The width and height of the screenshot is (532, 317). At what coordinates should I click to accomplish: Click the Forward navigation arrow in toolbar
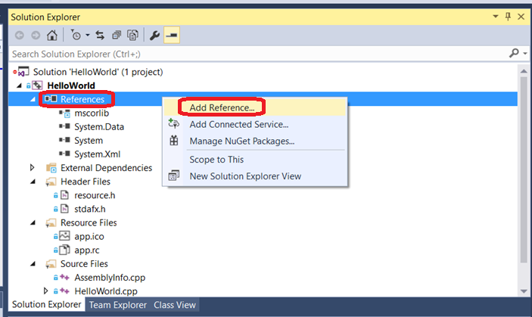tap(36, 36)
